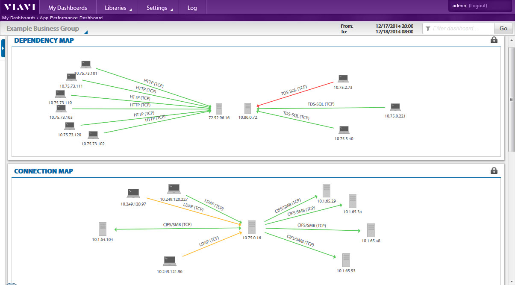Open the Libraries dropdown menu

point(118,8)
